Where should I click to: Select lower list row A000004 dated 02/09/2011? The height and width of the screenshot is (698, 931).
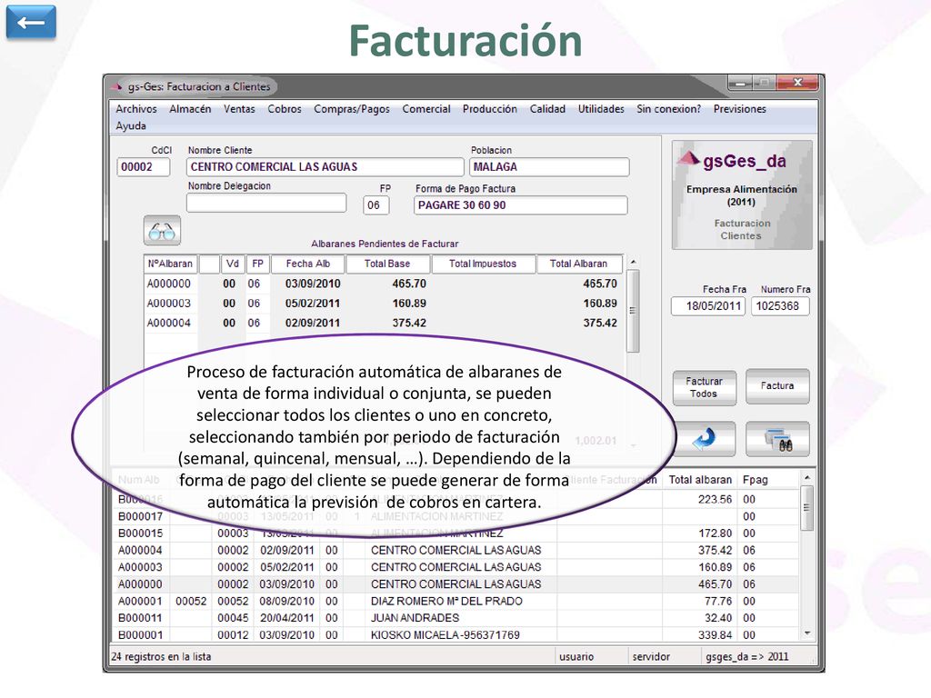pyautogui.click(x=455, y=550)
